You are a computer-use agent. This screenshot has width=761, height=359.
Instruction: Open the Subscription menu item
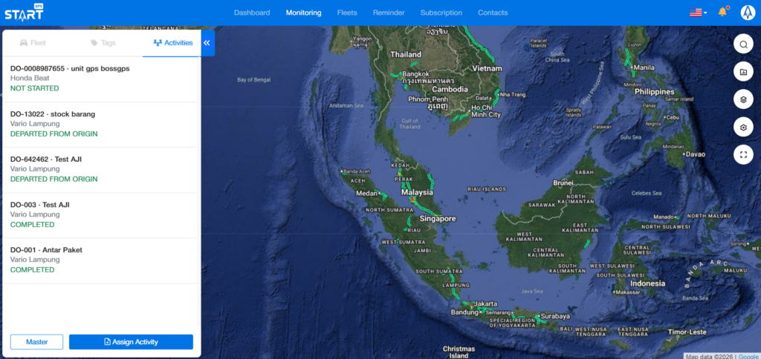(441, 13)
